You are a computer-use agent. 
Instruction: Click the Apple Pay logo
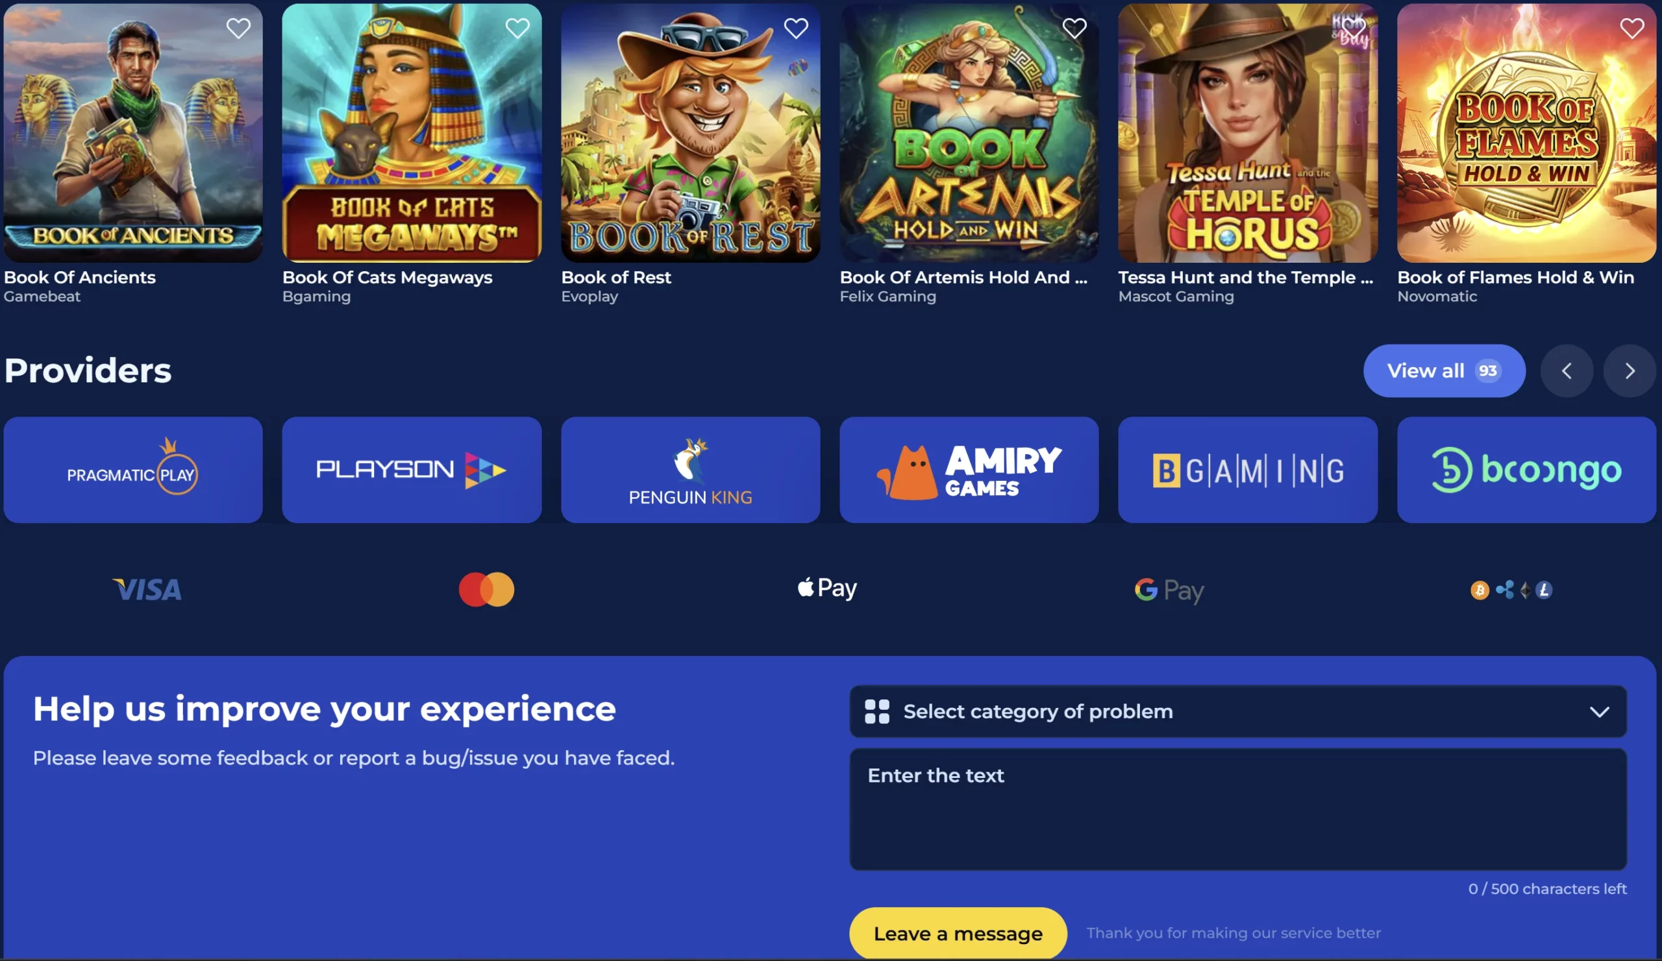827,588
